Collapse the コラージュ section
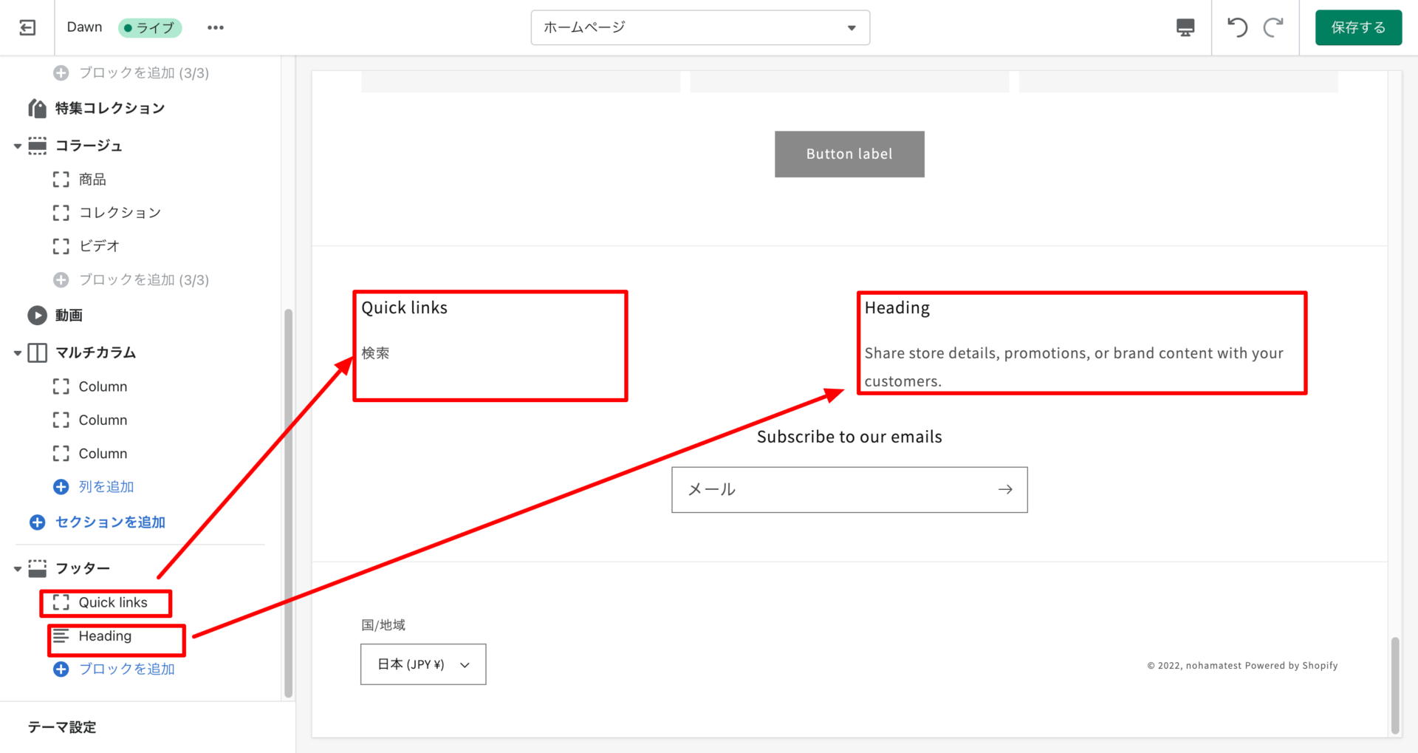1418x753 pixels. pos(18,146)
